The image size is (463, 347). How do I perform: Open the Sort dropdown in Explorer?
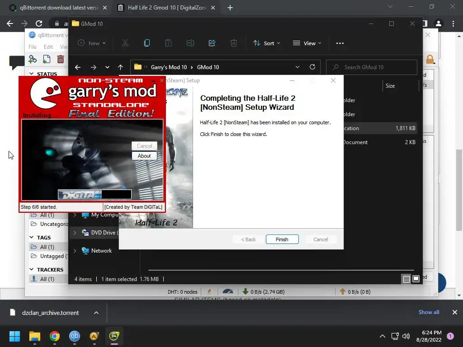[266, 43]
